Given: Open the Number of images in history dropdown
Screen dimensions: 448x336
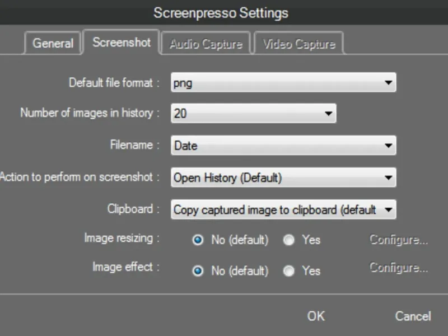Looking at the screenshot, I should coord(328,114).
